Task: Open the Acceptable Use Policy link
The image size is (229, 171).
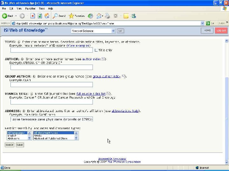Action: click(x=112, y=159)
